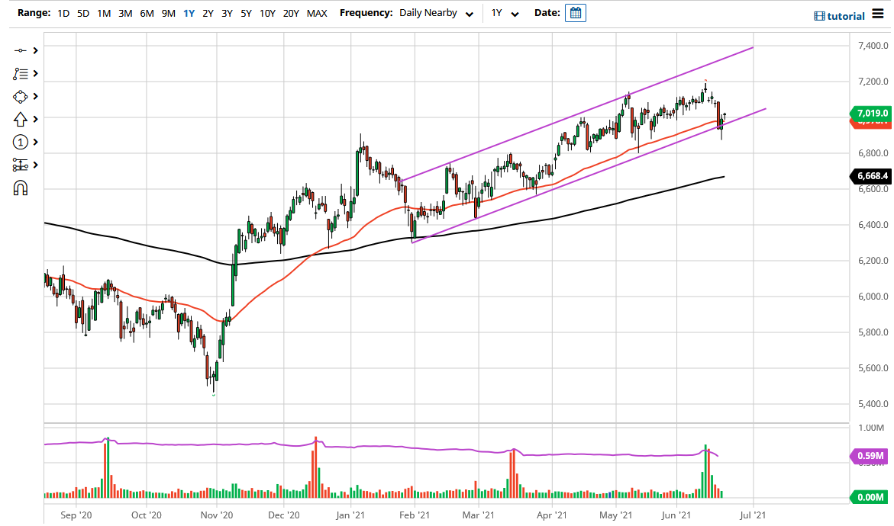The image size is (894, 526).
Task: Set range to 5D
Action: click(x=83, y=13)
